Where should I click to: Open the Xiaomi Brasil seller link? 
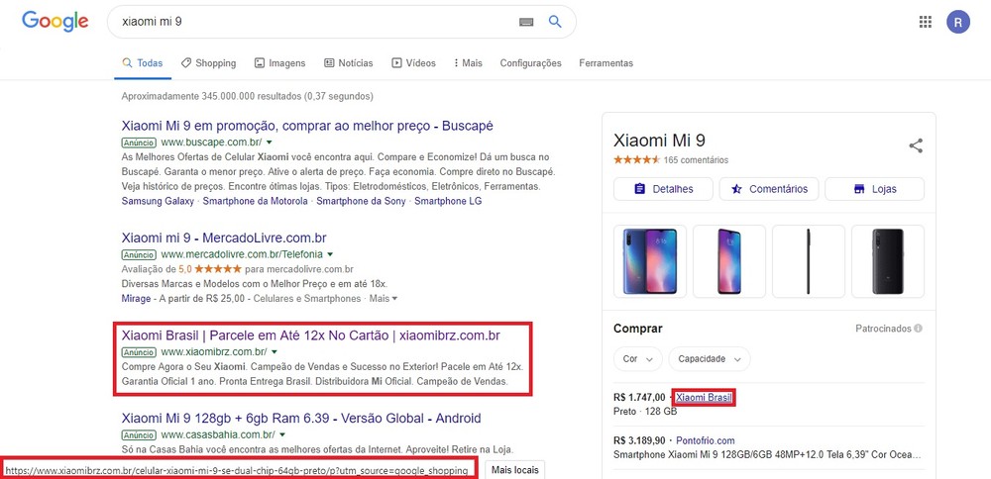pyautogui.click(x=704, y=397)
